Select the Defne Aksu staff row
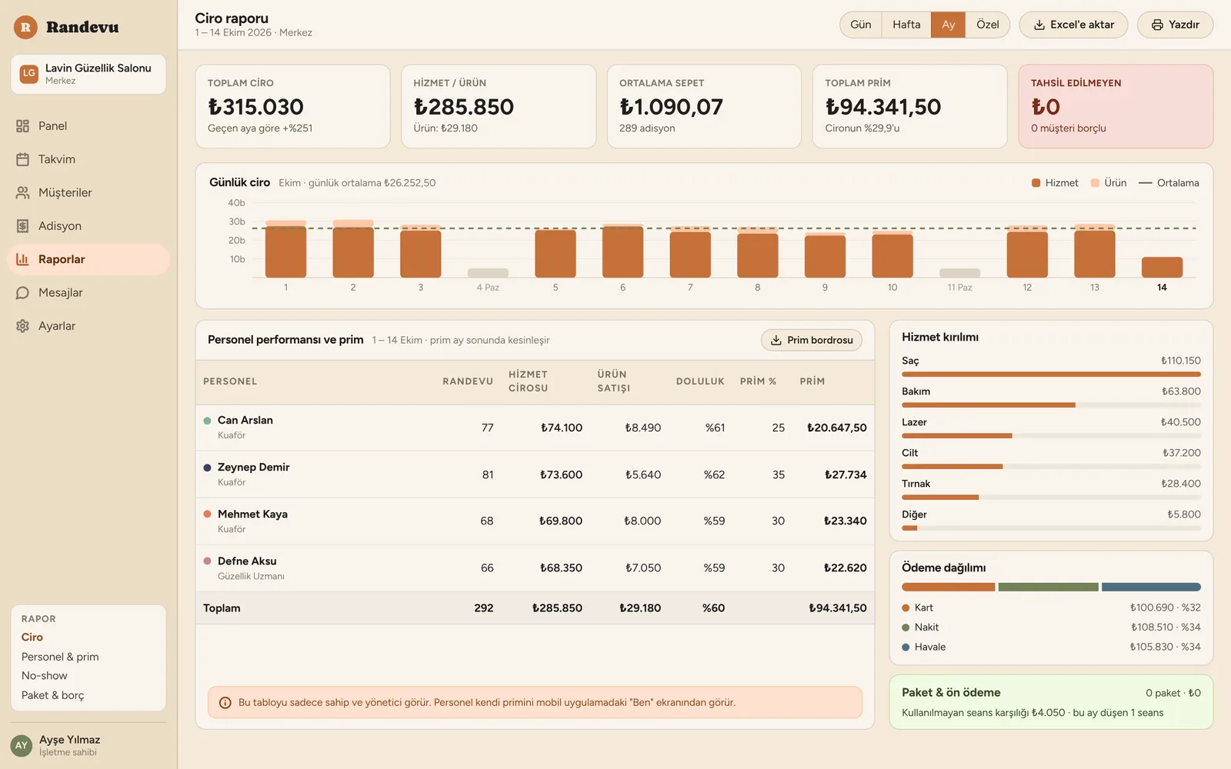 pos(535,568)
